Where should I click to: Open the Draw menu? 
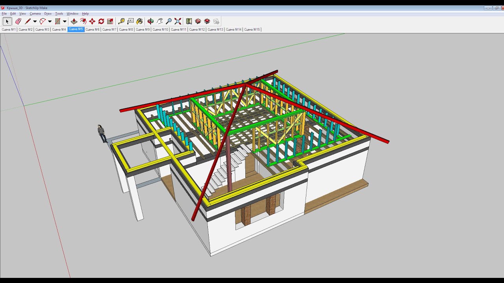(x=48, y=13)
